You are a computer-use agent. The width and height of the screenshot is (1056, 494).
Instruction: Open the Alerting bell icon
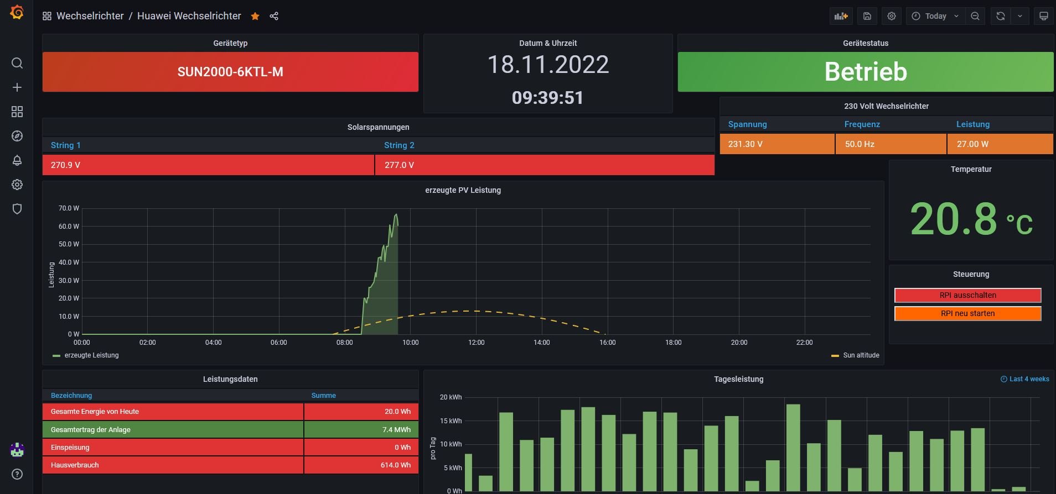[x=17, y=160]
